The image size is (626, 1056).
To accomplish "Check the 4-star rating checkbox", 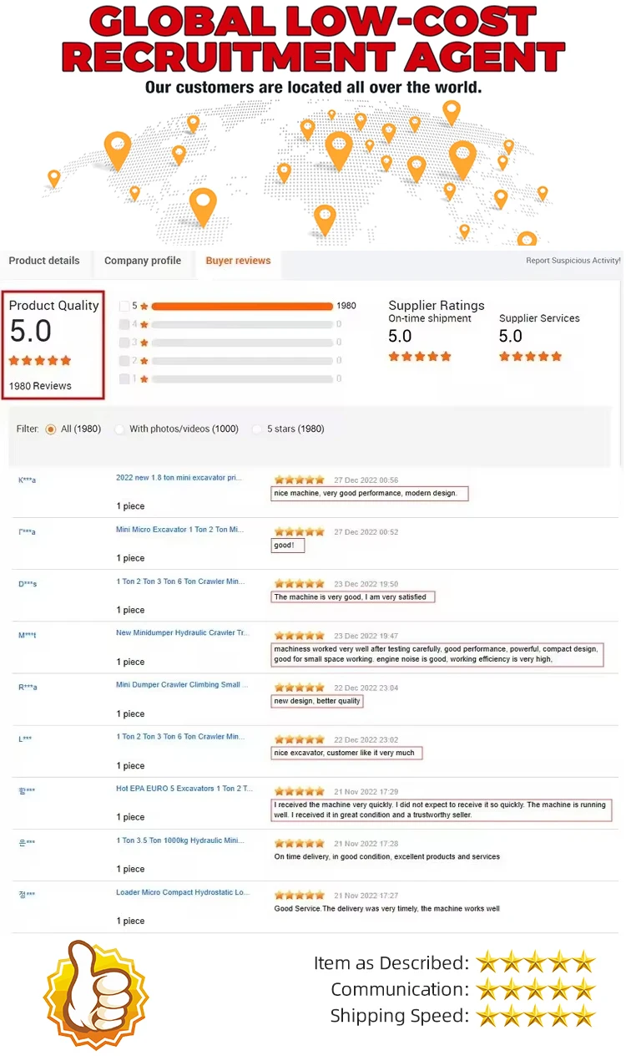I will [x=124, y=325].
